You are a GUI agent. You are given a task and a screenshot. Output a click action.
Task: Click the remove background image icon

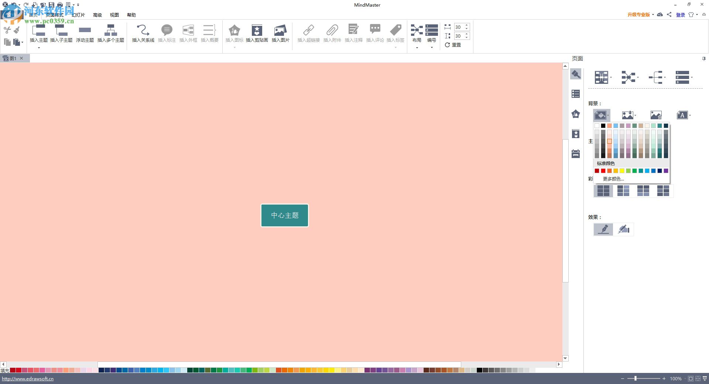tap(656, 115)
